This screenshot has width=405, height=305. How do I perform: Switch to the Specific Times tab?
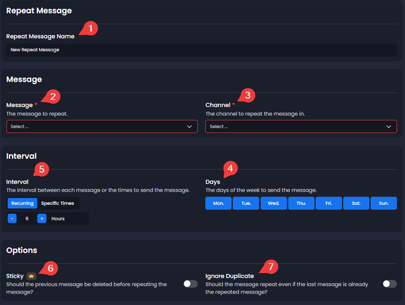(58, 203)
